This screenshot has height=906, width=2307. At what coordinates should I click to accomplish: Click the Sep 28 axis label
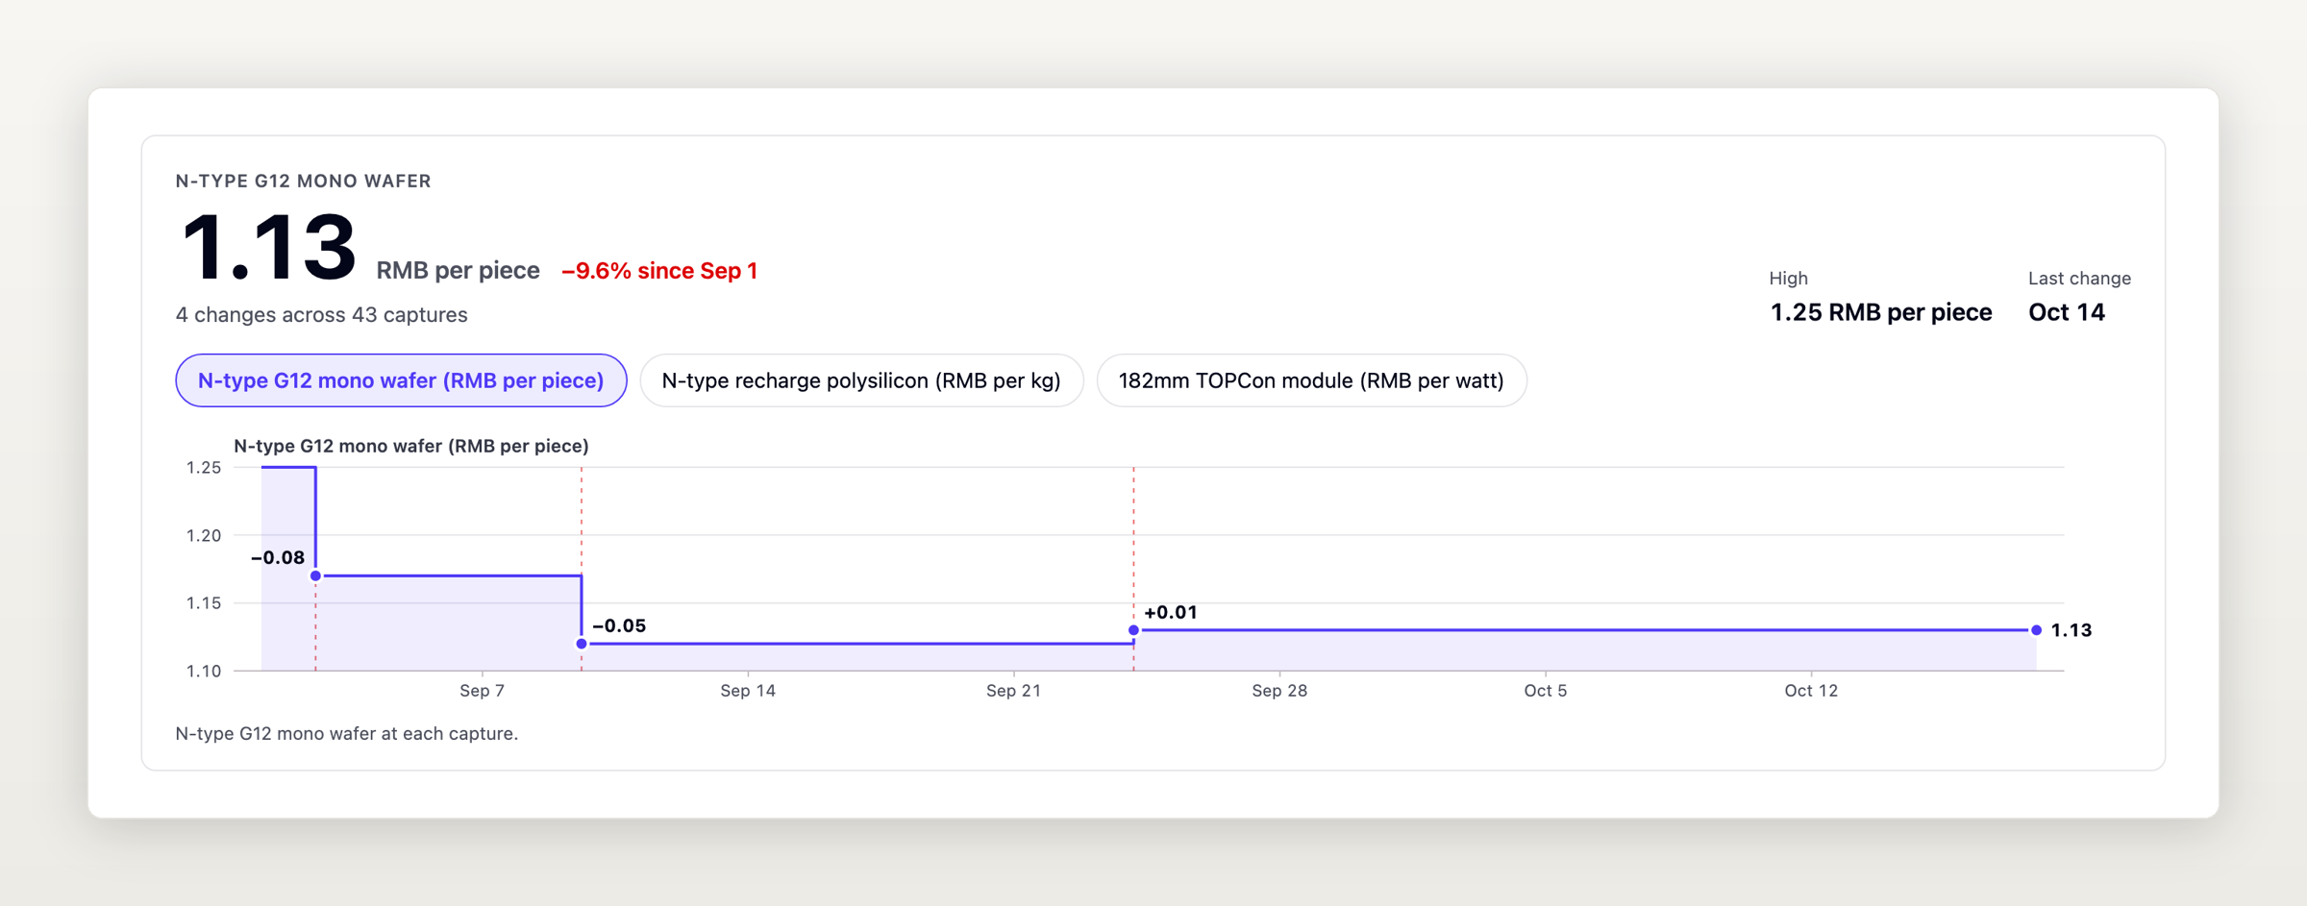[1279, 691]
